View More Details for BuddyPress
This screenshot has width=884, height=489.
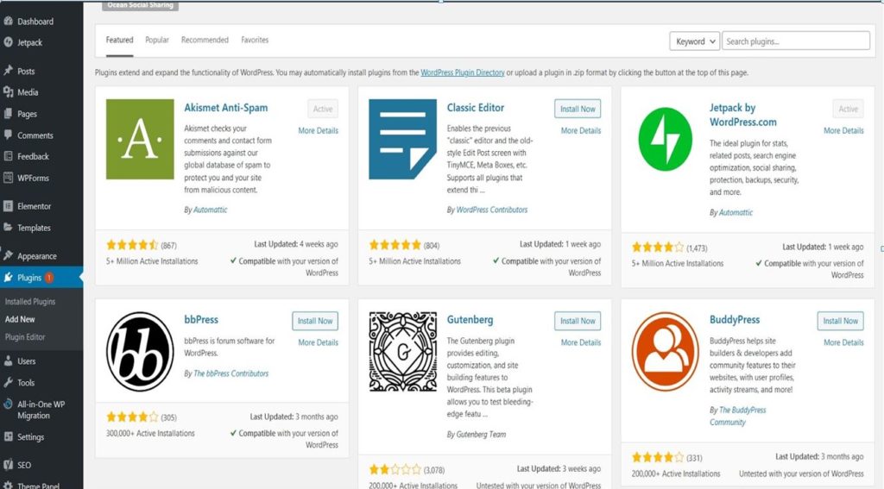tap(843, 342)
